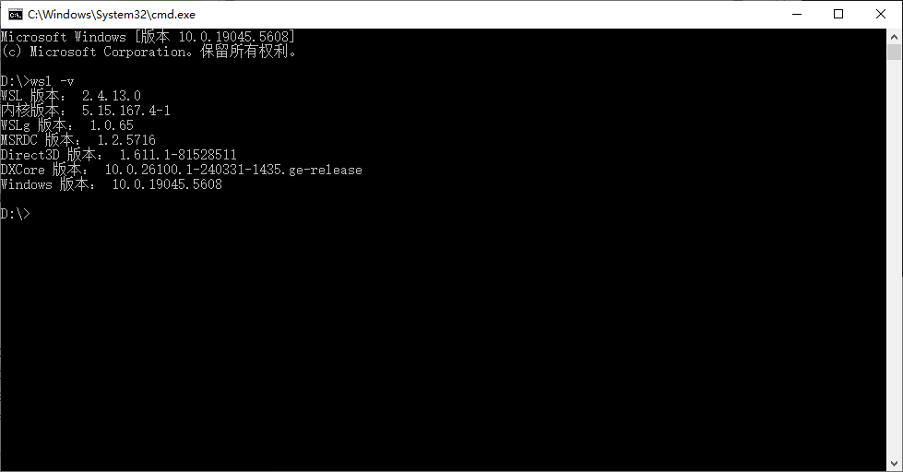The image size is (903, 472).
Task: Click the active D:\> prompt line
Action: click(16, 214)
